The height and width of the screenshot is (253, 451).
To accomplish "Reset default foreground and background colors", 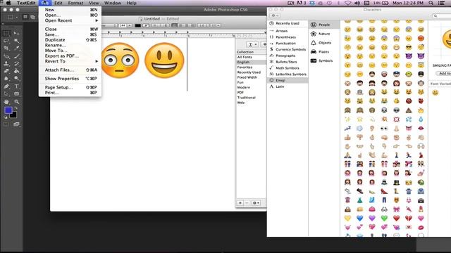I will click(x=6, y=117).
